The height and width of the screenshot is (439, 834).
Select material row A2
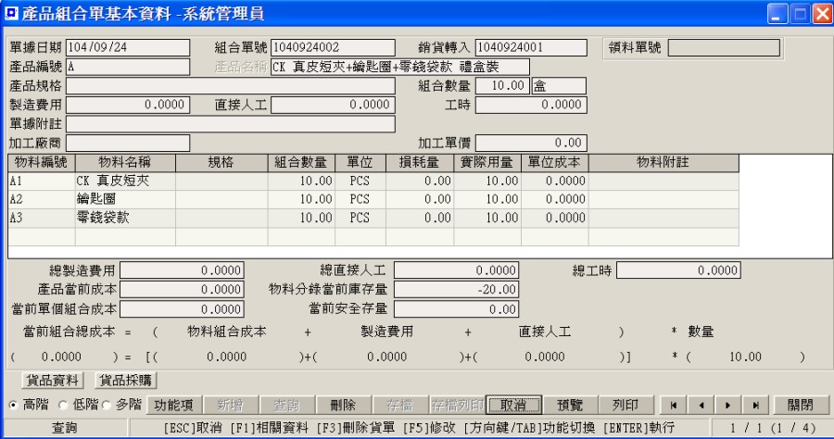(373, 199)
